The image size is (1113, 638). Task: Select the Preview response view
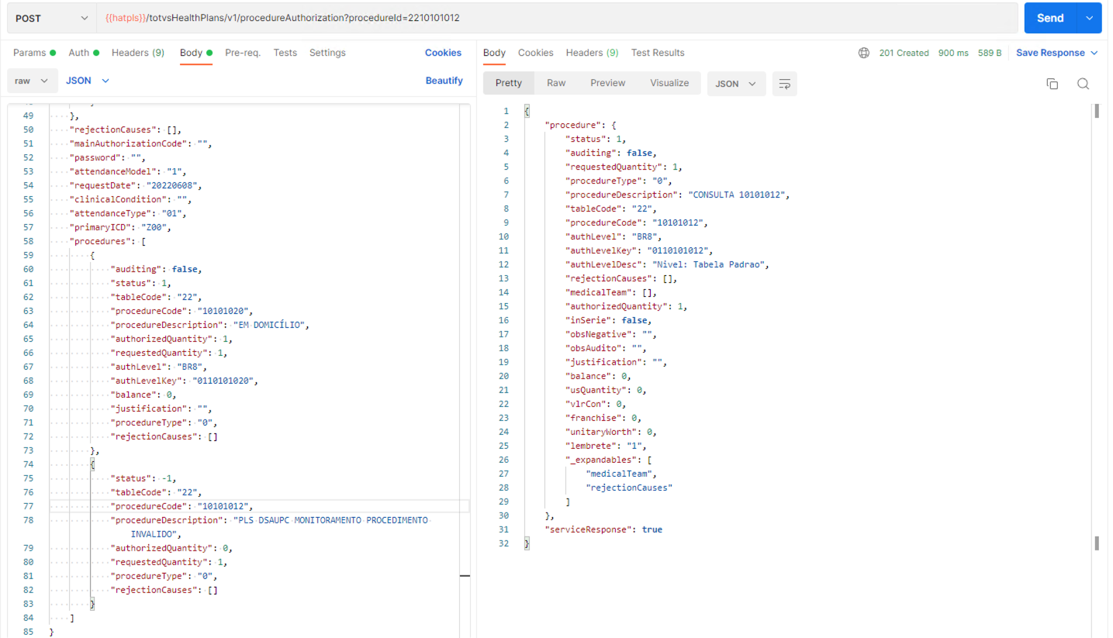607,83
